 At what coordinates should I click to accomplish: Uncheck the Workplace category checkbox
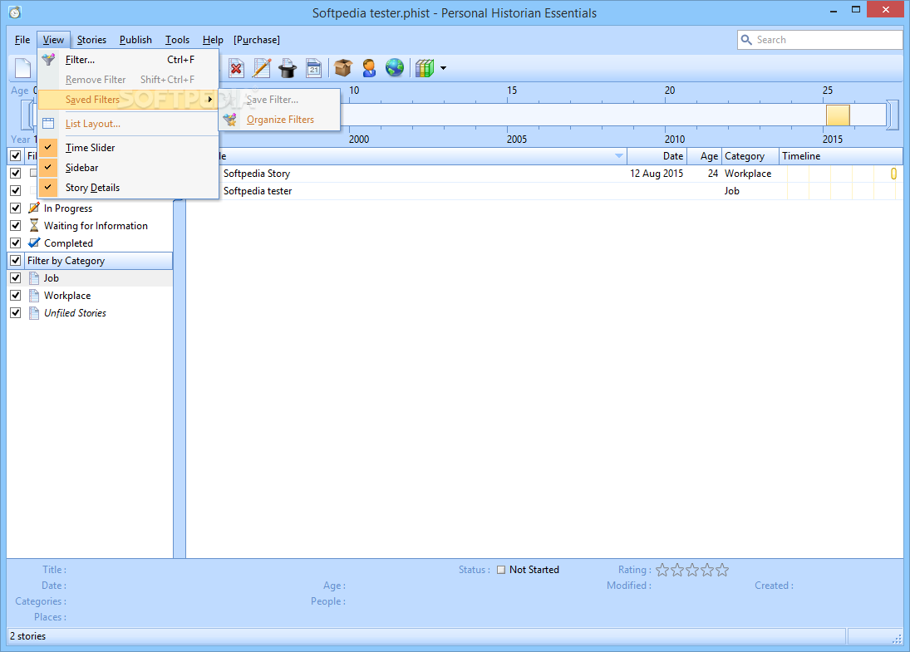coord(16,295)
